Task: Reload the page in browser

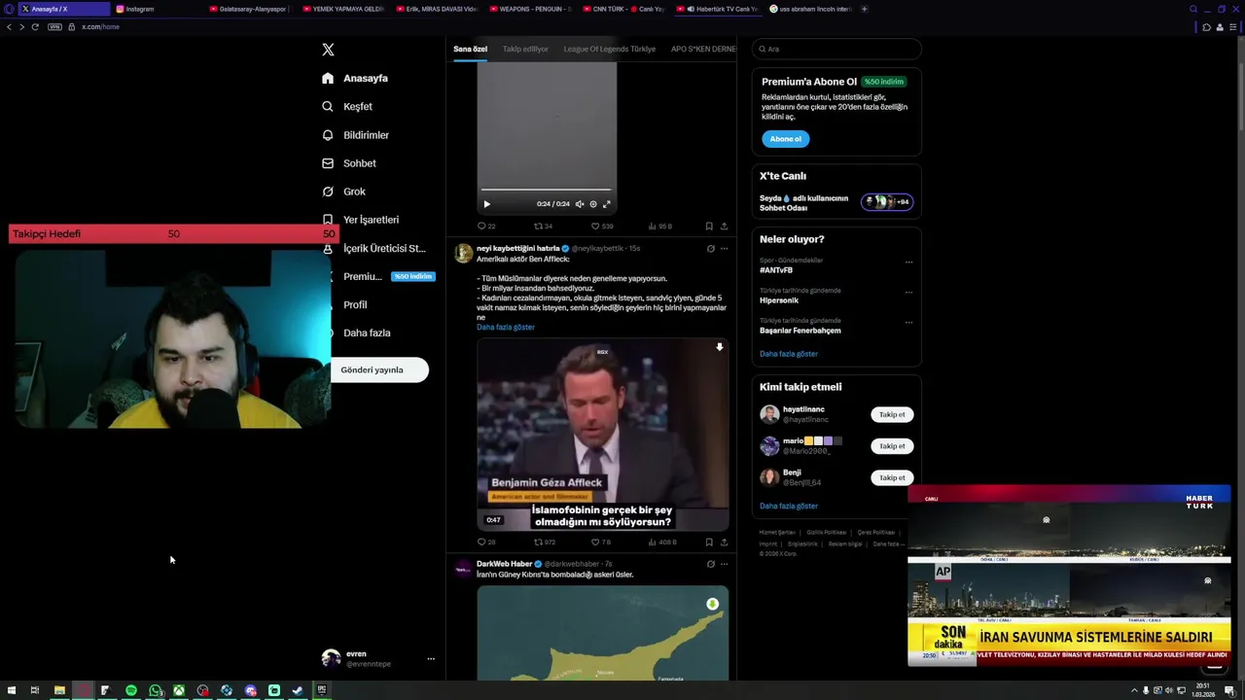Action: [x=35, y=26]
